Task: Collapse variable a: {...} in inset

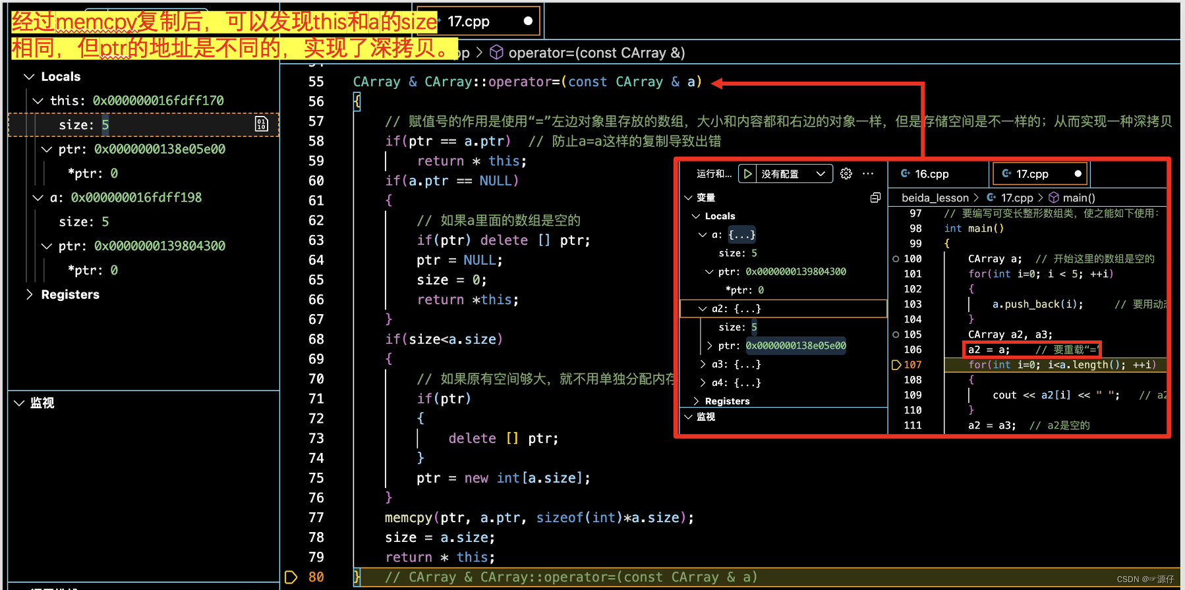Action: (x=703, y=234)
